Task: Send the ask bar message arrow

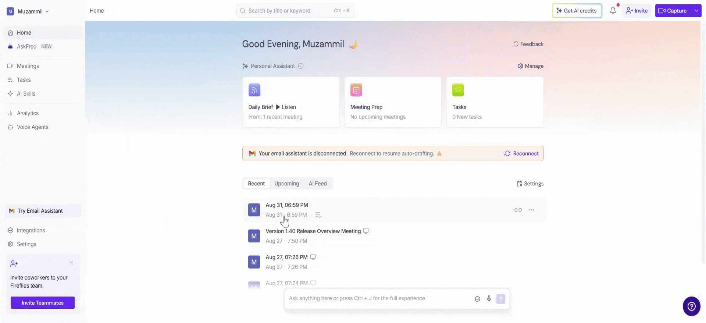Action: point(501,299)
